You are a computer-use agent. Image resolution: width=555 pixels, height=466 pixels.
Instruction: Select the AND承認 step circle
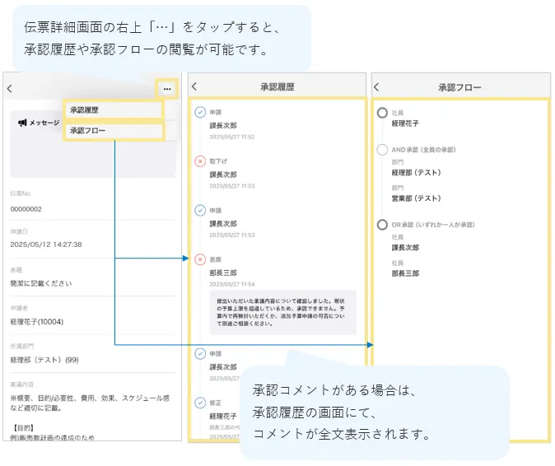[x=382, y=150]
